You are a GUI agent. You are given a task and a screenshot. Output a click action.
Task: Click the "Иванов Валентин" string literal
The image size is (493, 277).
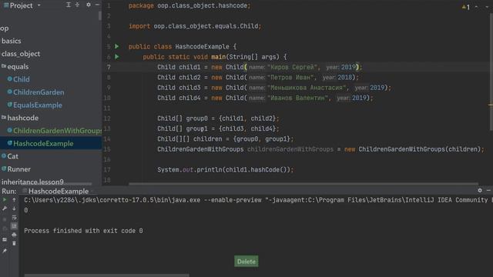(x=297, y=98)
